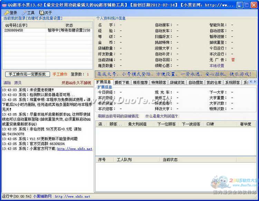Click log line 官方交流群:66309204
The width and height of the screenshot is (259, 201).
point(33,144)
